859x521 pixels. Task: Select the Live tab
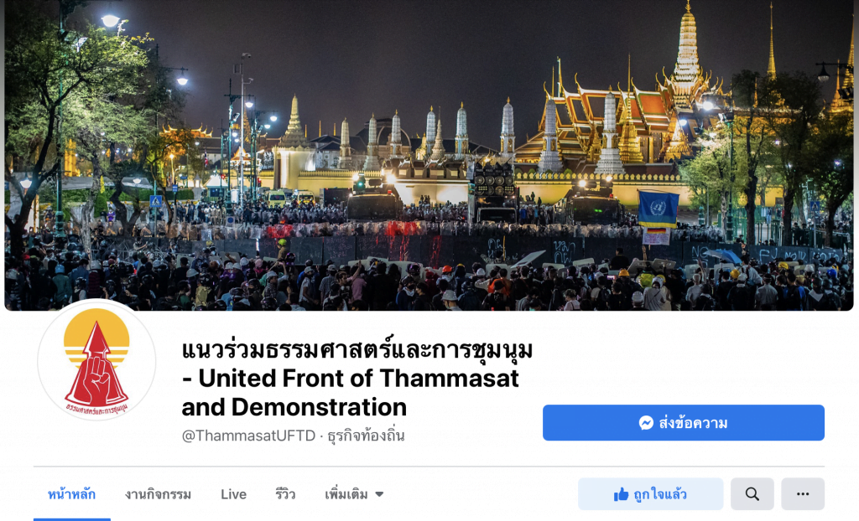[233, 494]
